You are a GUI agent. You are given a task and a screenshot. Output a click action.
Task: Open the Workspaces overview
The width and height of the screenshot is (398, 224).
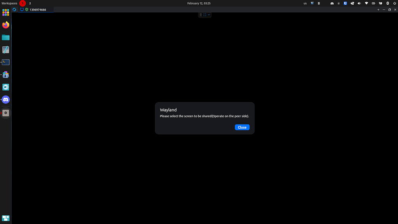tap(9, 3)
